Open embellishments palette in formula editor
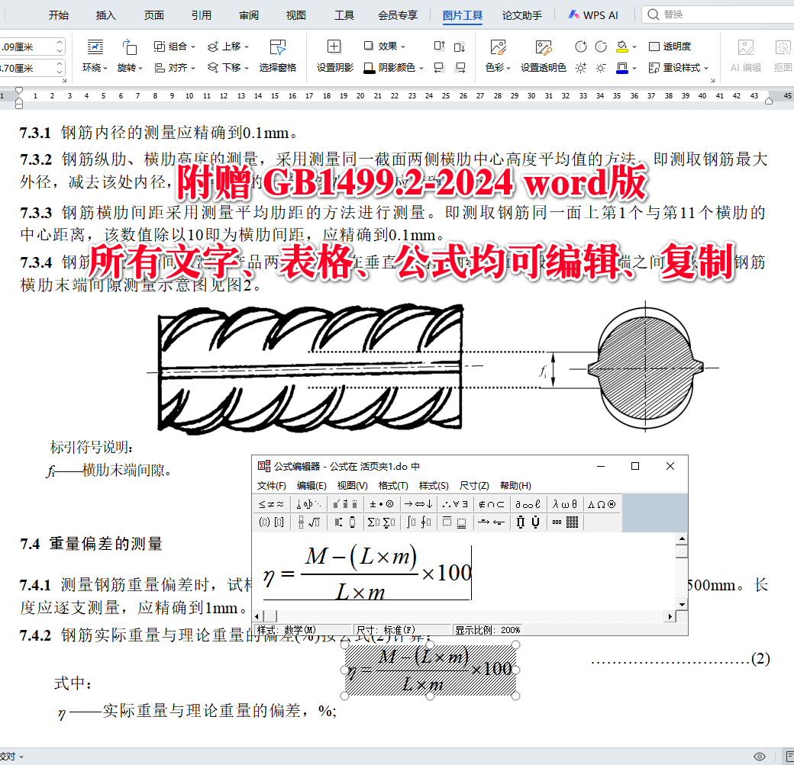794x765 pixels. point(345,504)
